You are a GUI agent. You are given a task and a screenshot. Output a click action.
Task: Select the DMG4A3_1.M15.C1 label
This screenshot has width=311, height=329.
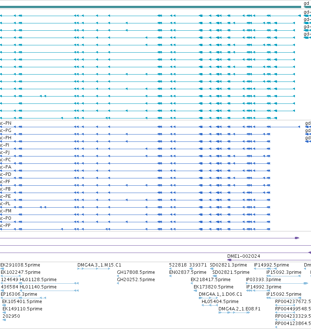click(99, 265)
